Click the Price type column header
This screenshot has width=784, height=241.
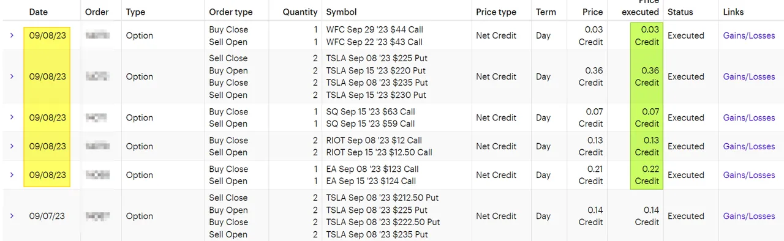click(496, 12)
